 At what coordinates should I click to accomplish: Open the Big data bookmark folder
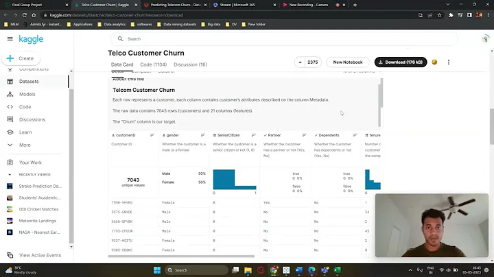211,24
